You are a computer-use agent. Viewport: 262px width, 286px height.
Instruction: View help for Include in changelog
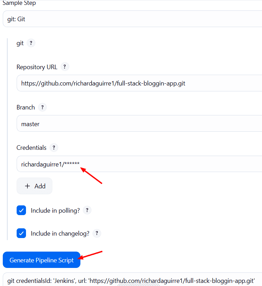pyautogui.click(x=97, y=233)
